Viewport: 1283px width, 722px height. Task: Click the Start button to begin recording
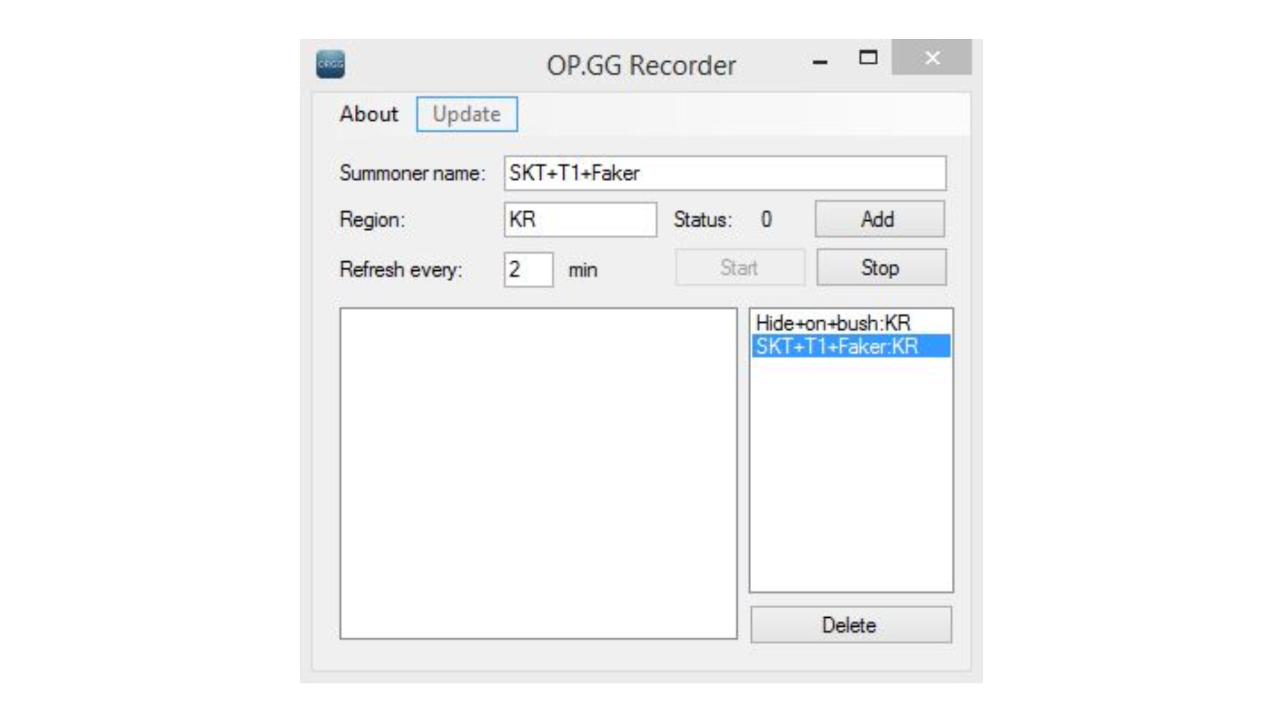point(739,268)
